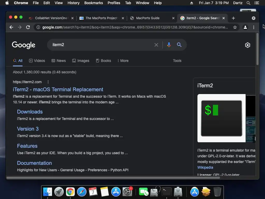The image size is (265, 199).
Task: Open the Tab menu
Action: (128, 3)
